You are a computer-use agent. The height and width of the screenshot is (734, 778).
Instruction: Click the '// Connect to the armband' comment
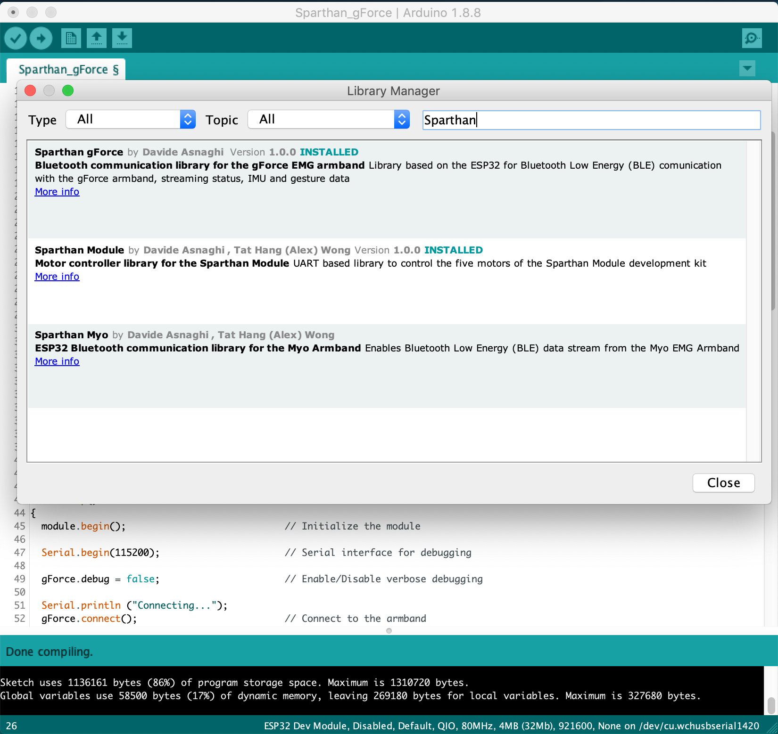356,619
